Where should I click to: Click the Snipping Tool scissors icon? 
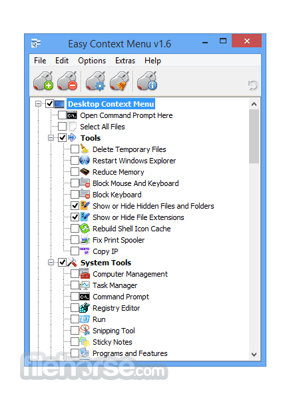85,330
